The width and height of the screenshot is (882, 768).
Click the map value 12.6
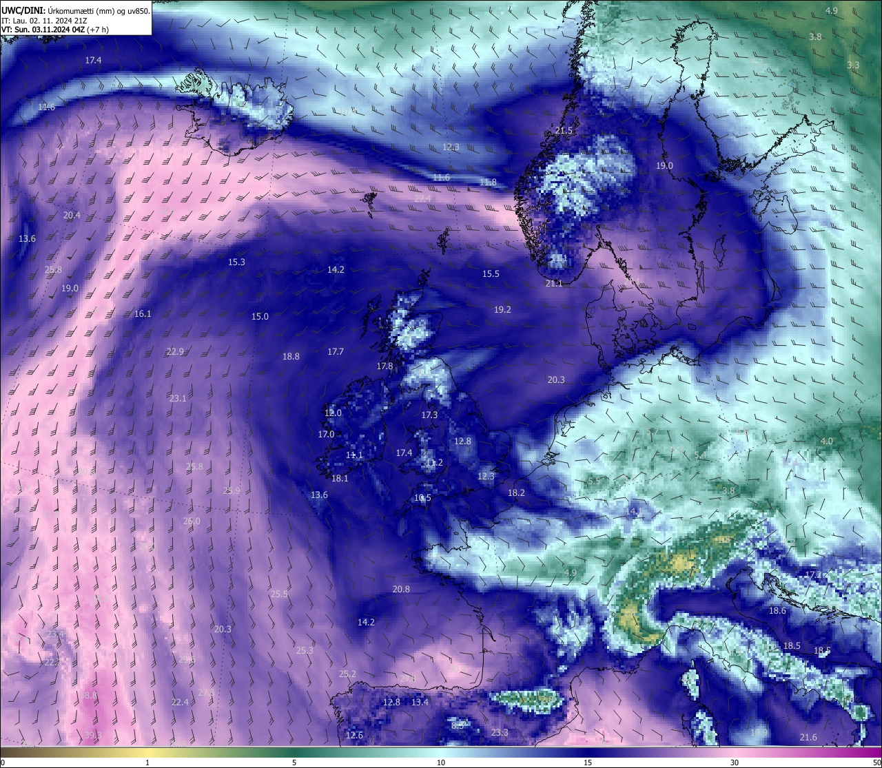354,735
